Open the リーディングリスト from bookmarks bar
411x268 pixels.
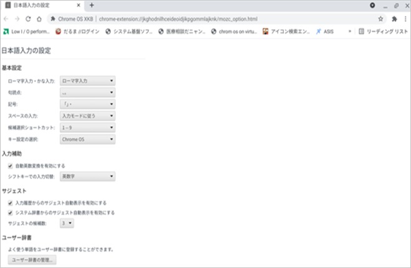coord(383,31)
